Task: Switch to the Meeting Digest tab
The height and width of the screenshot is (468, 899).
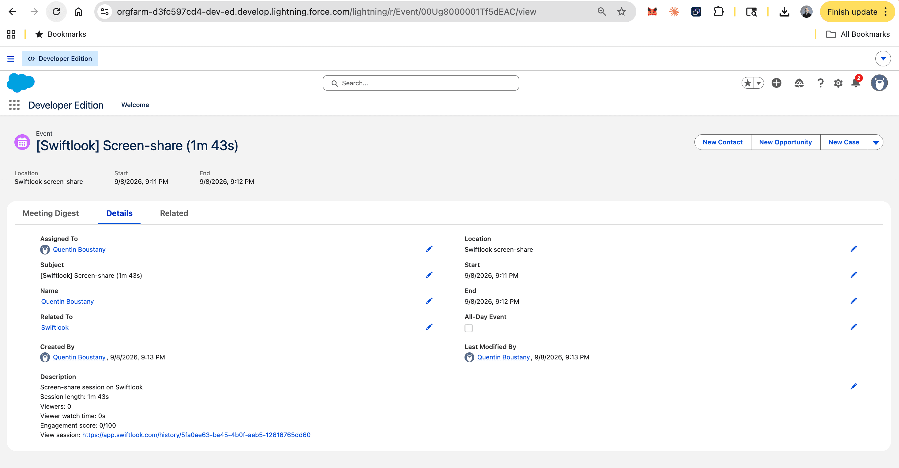Action: tap(51, 213)
